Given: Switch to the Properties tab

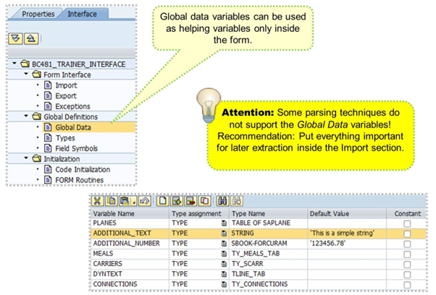Looking at the screenshot, I should pos(37,14).
